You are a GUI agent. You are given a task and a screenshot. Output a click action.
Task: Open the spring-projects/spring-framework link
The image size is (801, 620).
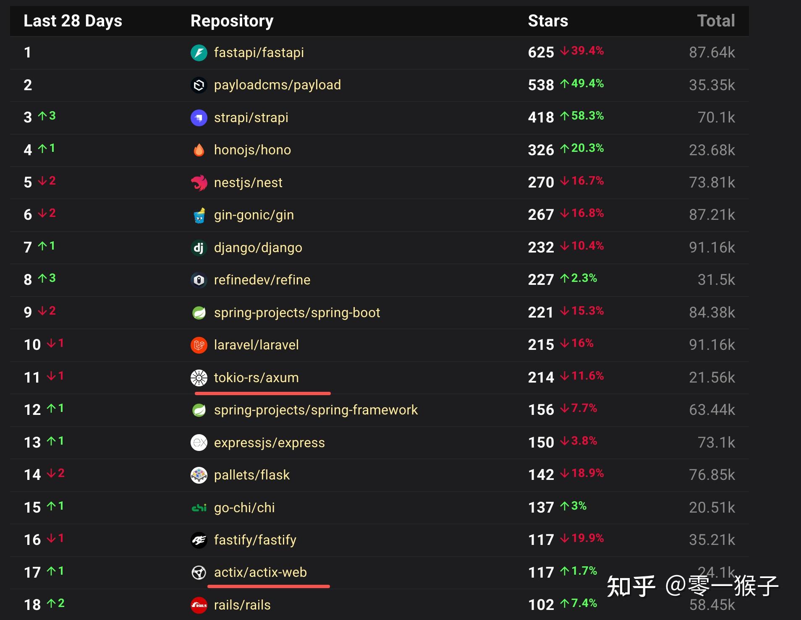tap(316, 410)
